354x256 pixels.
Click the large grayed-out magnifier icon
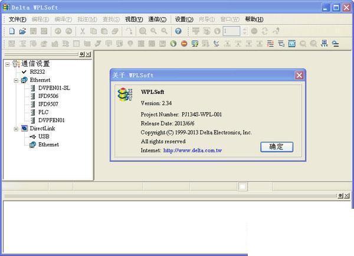(x=143, y=31)
